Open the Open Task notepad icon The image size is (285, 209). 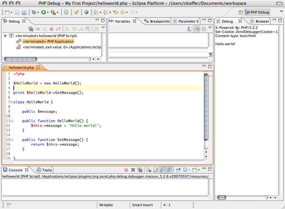[66, 12]
